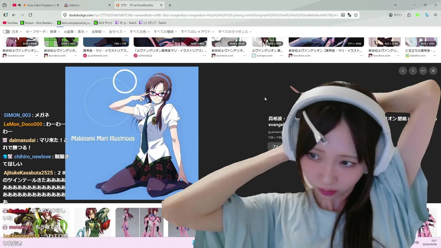Open the セーフサーチ: 標準 dropdown
441x248 pixels.
tap(43, 32)
